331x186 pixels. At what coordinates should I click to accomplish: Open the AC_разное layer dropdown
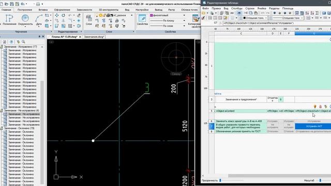click(x=132, y=16)
